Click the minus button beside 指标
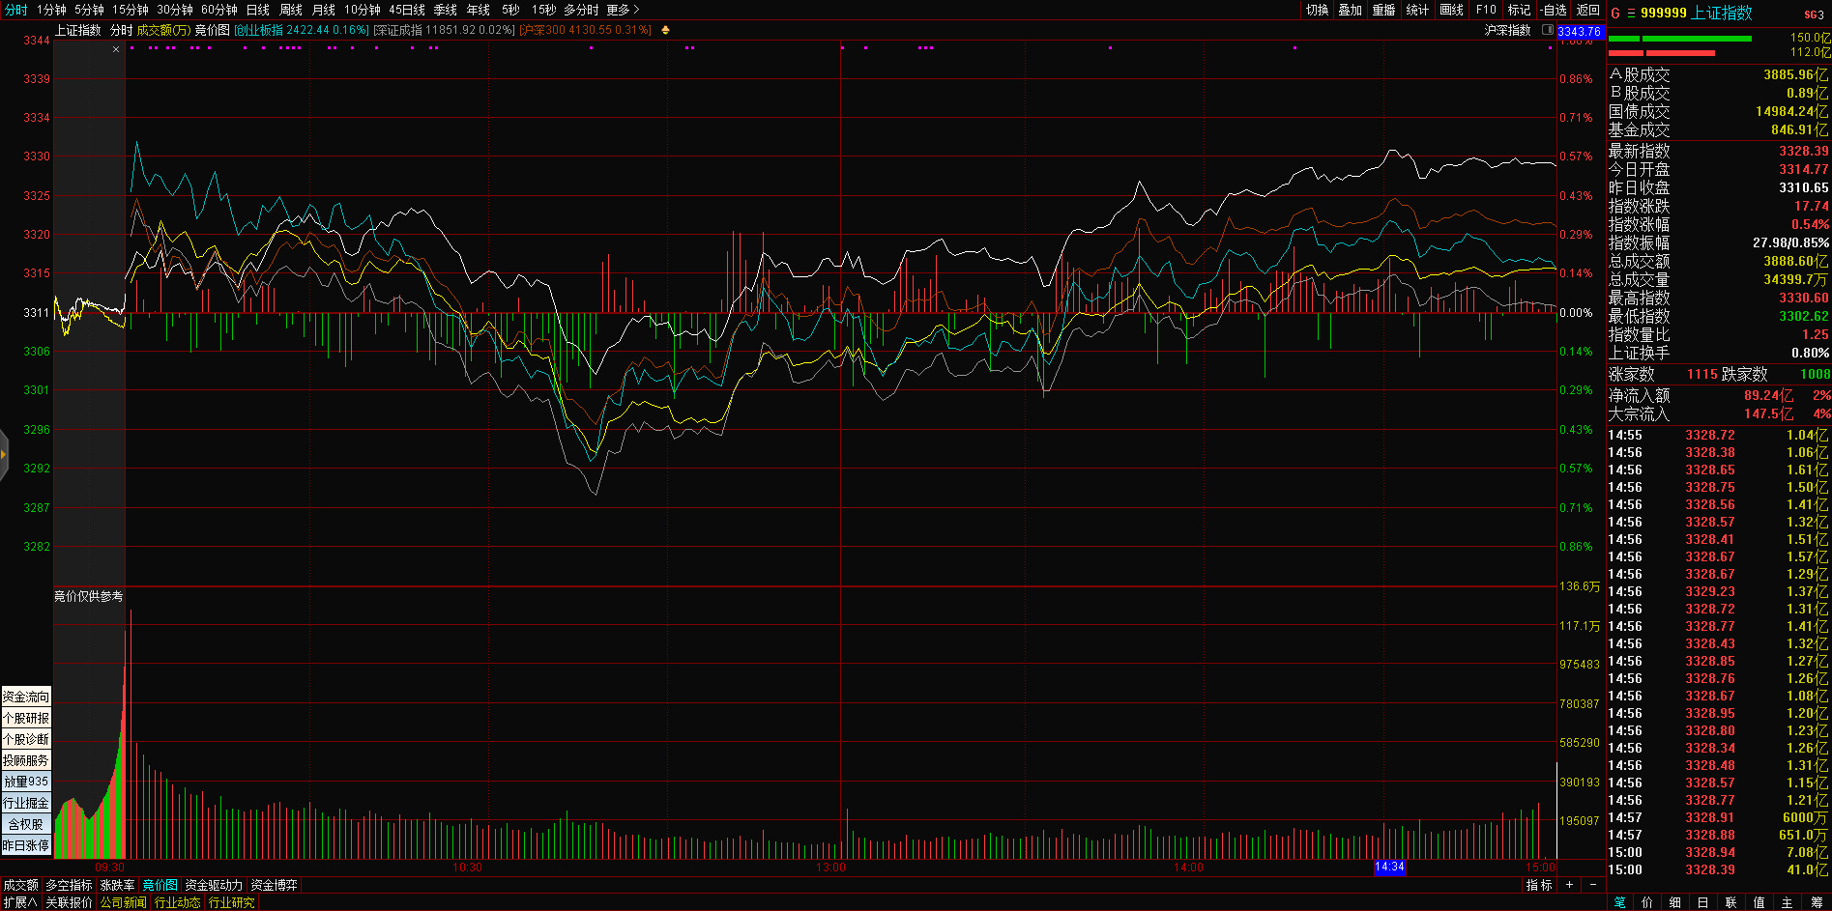1832x911 pixels. [x=1592, y=885]
